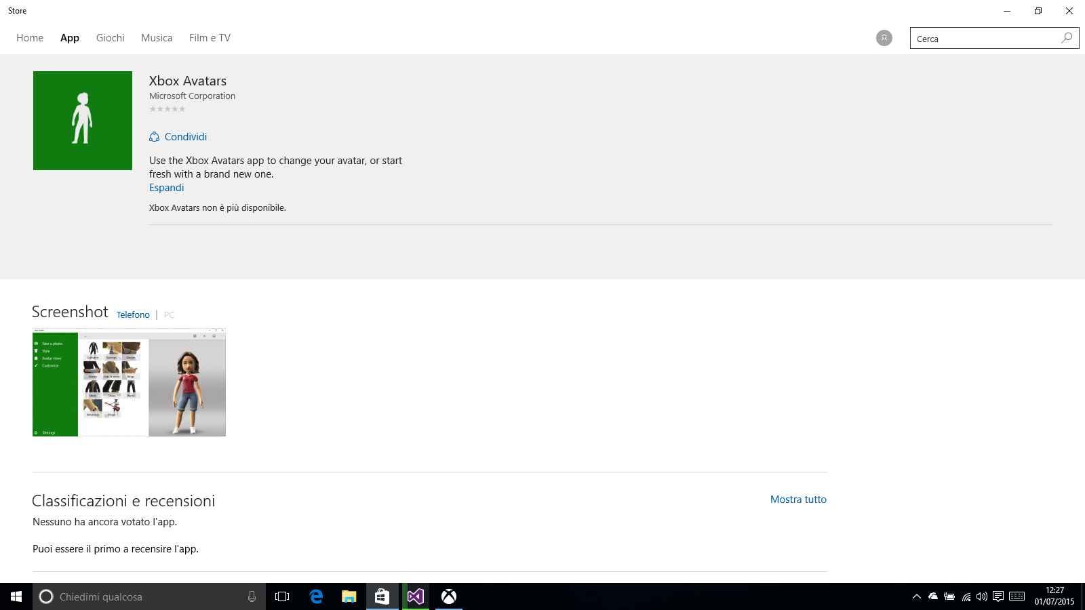The width and height of the screenshot is (1085, 610).
Task: Close the Store window
Action: coord(1069,11)
